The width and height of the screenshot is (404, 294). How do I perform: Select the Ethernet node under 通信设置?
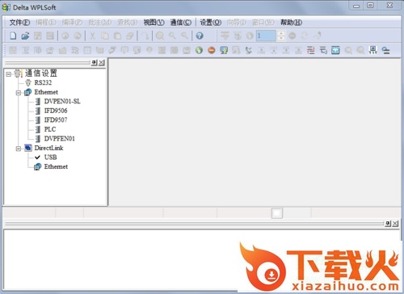[x=46, y=92]
